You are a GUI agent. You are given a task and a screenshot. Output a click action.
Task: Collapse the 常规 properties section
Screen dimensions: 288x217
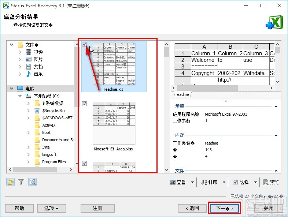(x=276, y=106)
